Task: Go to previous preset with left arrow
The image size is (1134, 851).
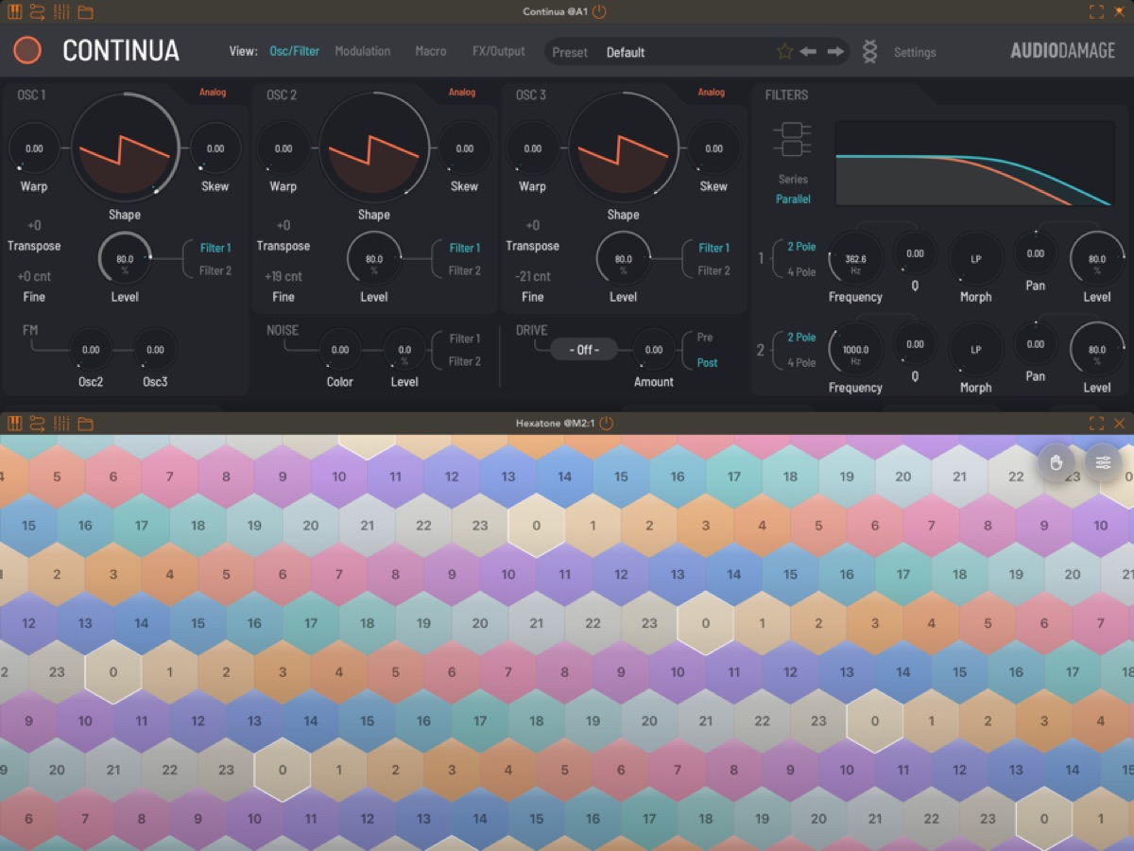Action: (x=808, y=52)
